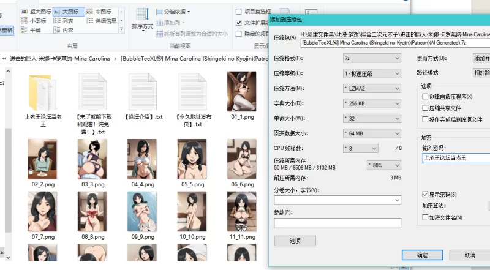The image size is (490, 270).
Task: Go to 进击的巨人-米娜·卡罗莱纳-Mina Carolina breadcrumb
Action: click(x=60, y=58)
